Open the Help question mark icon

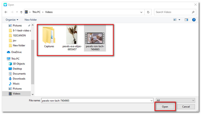coord(194,19)
